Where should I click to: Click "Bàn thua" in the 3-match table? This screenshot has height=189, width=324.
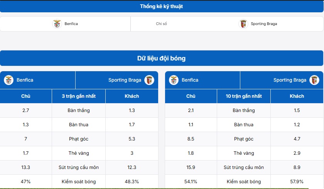79,125
